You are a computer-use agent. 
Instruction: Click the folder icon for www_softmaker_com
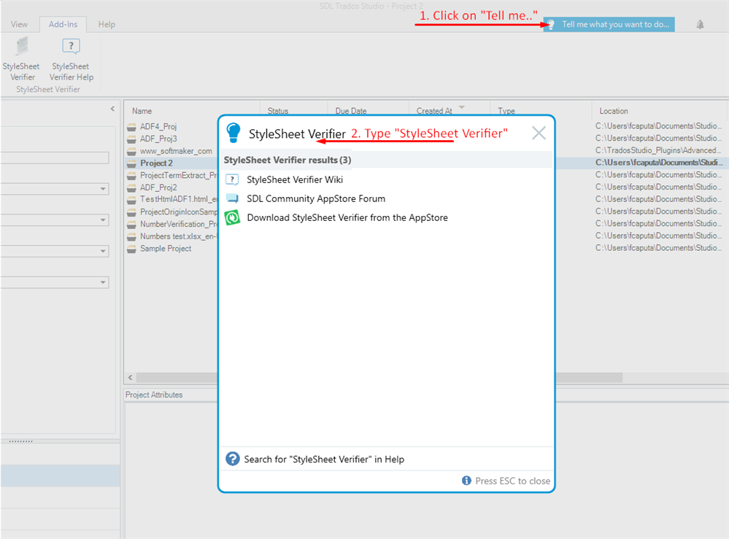pyautogui.click(x=131, y=151)
